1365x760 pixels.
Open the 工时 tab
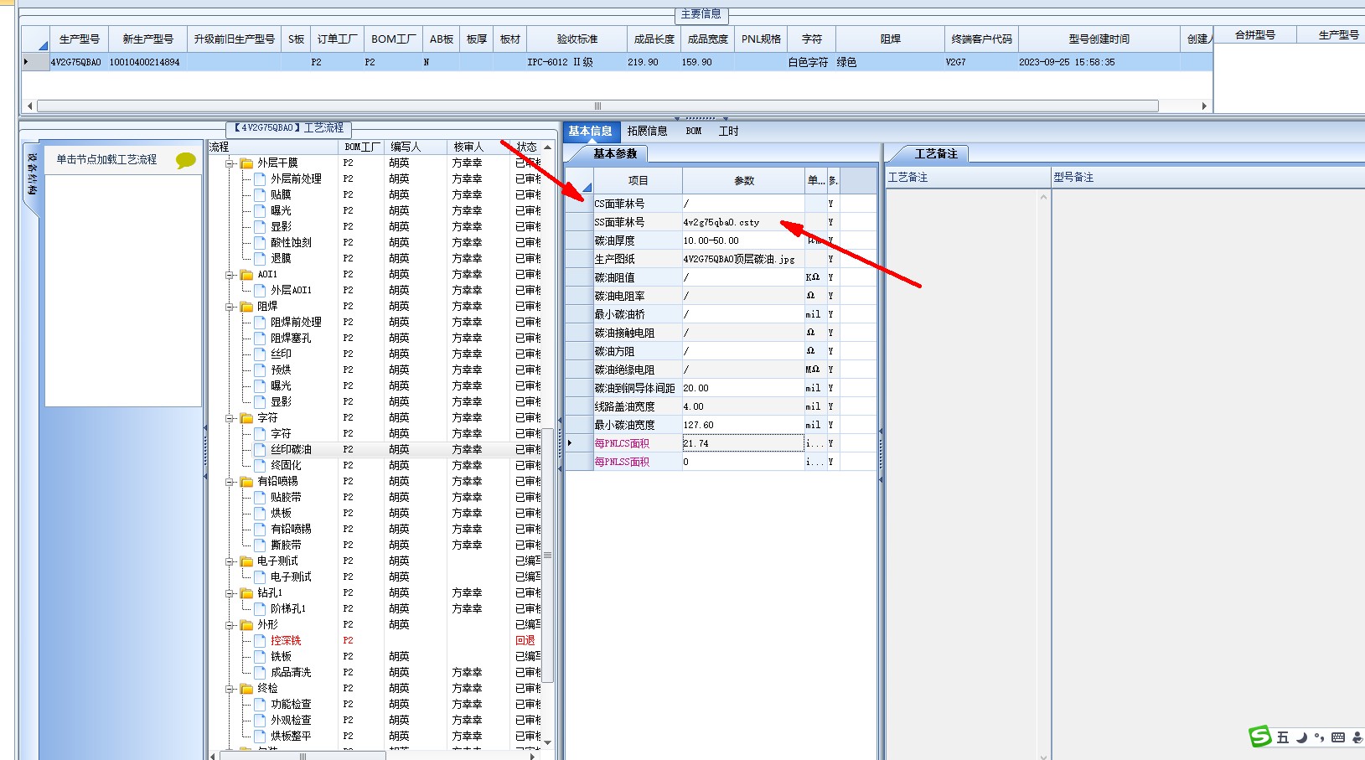point(729,131)
